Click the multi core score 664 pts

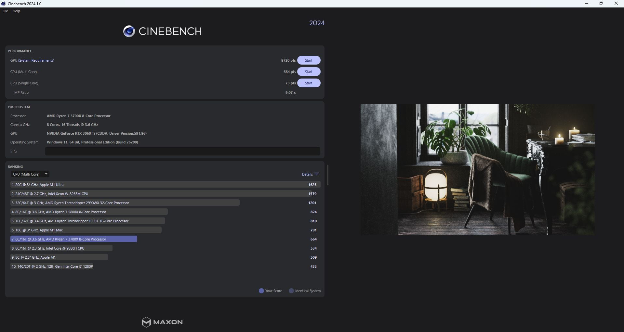pos(289,72)
